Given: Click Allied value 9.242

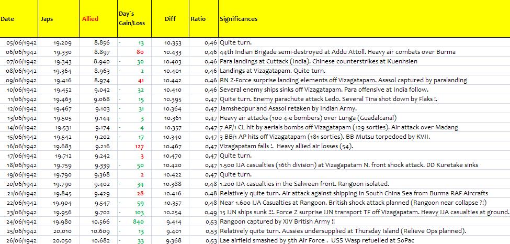Looking at the screenshot, I should click(x=98, y=156).
